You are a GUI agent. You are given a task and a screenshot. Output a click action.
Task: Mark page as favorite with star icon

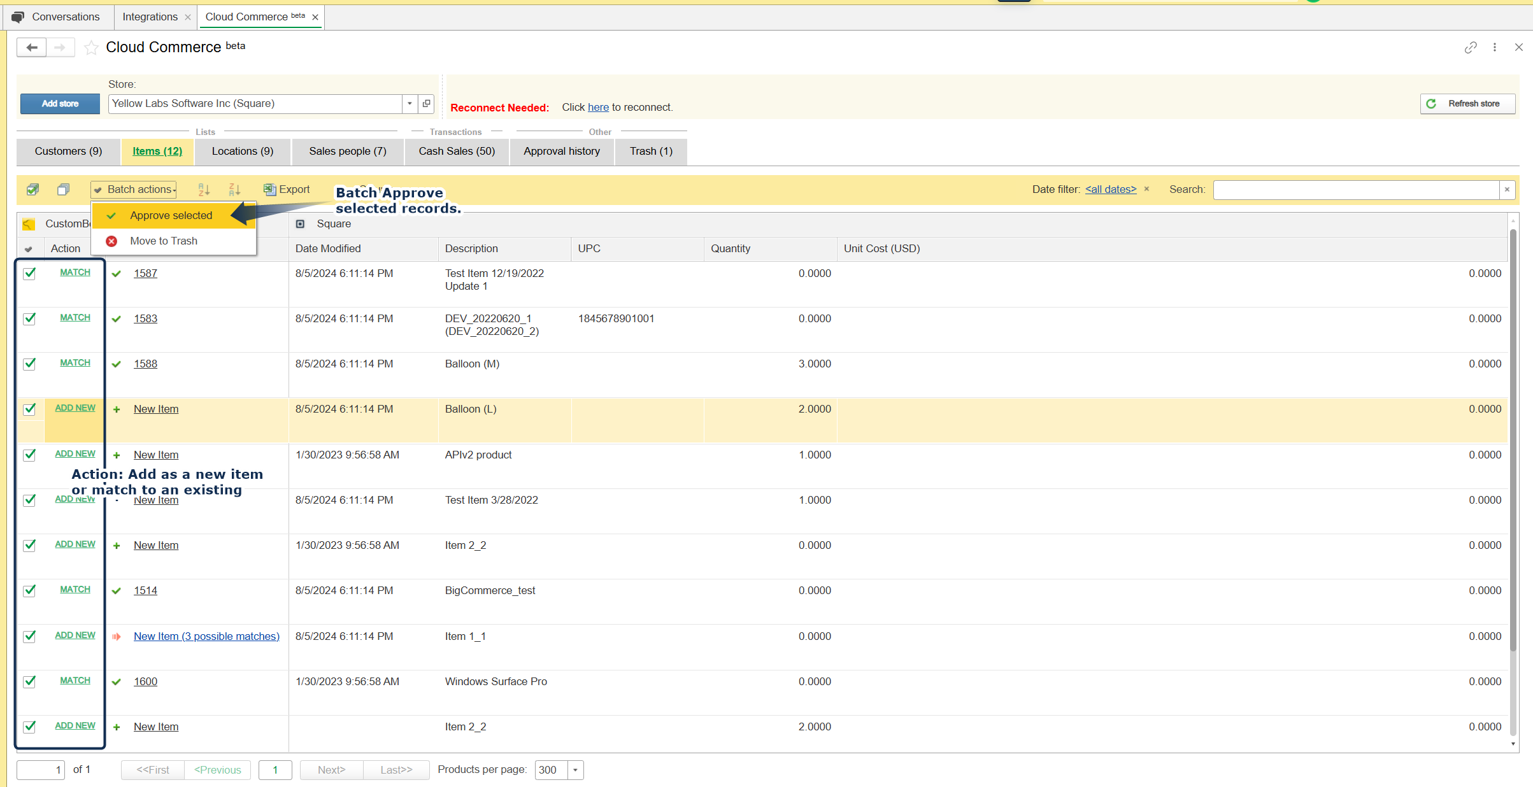pos(91,48)
